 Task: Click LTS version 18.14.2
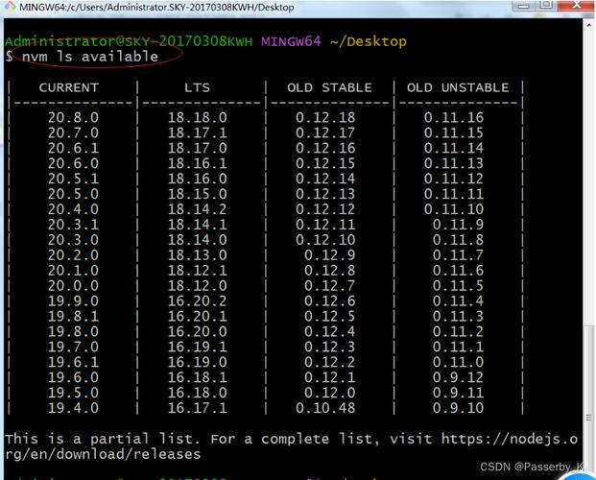click(198, 209)
